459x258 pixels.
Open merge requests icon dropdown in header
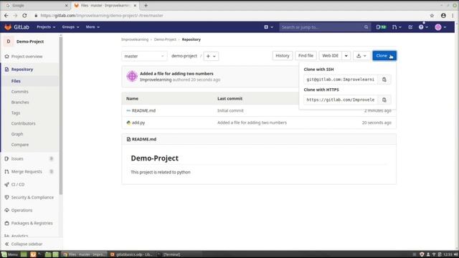click(x=397, y=27)
